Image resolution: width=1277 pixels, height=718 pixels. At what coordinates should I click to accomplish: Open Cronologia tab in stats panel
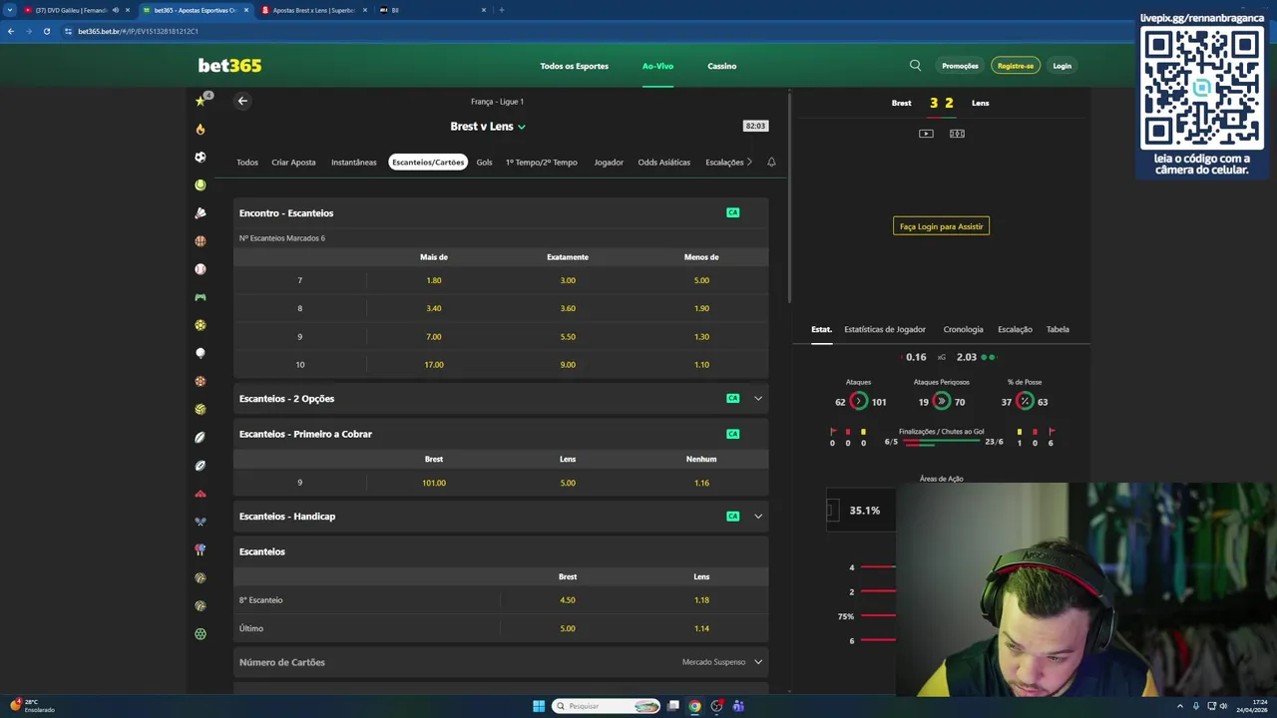pyautogui.click(x=963, y=329)
